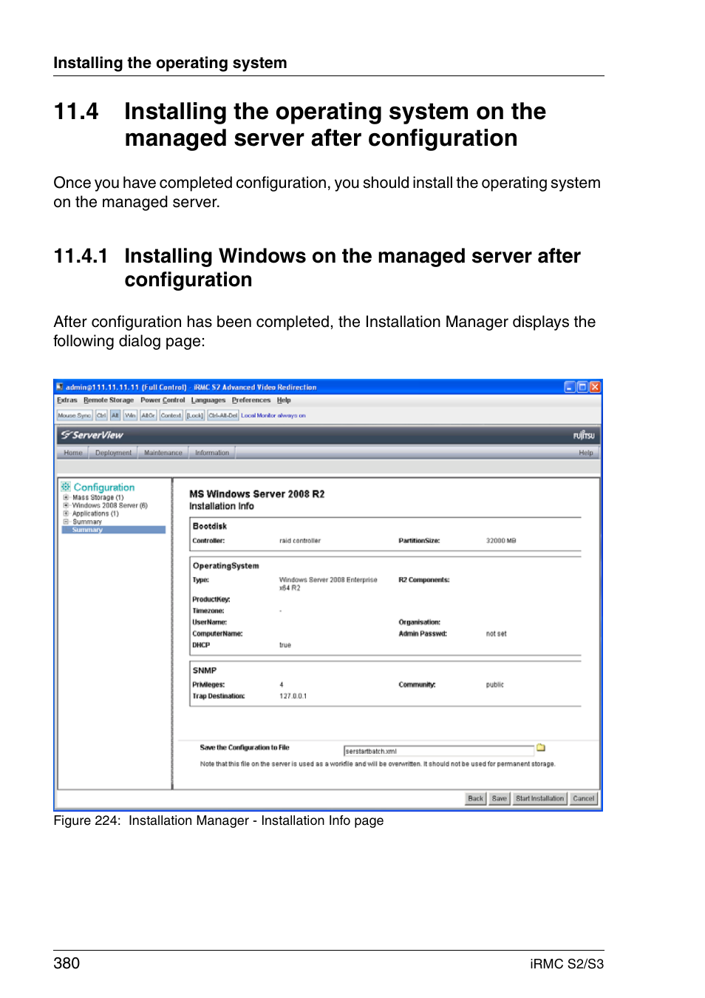Image resolution: width=705 pixels, height=998 pixels.
Task: Click the ServerView logo in the banner
Action: pos(92,435)
